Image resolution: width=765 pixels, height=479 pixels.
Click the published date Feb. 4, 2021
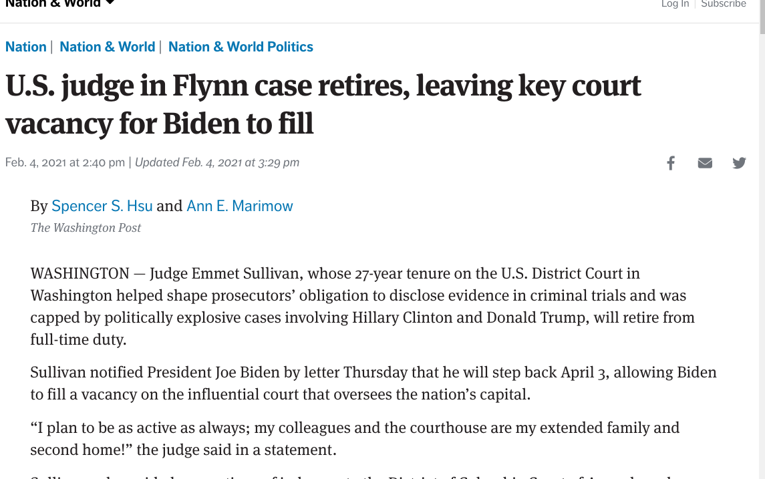coord(65,162)
